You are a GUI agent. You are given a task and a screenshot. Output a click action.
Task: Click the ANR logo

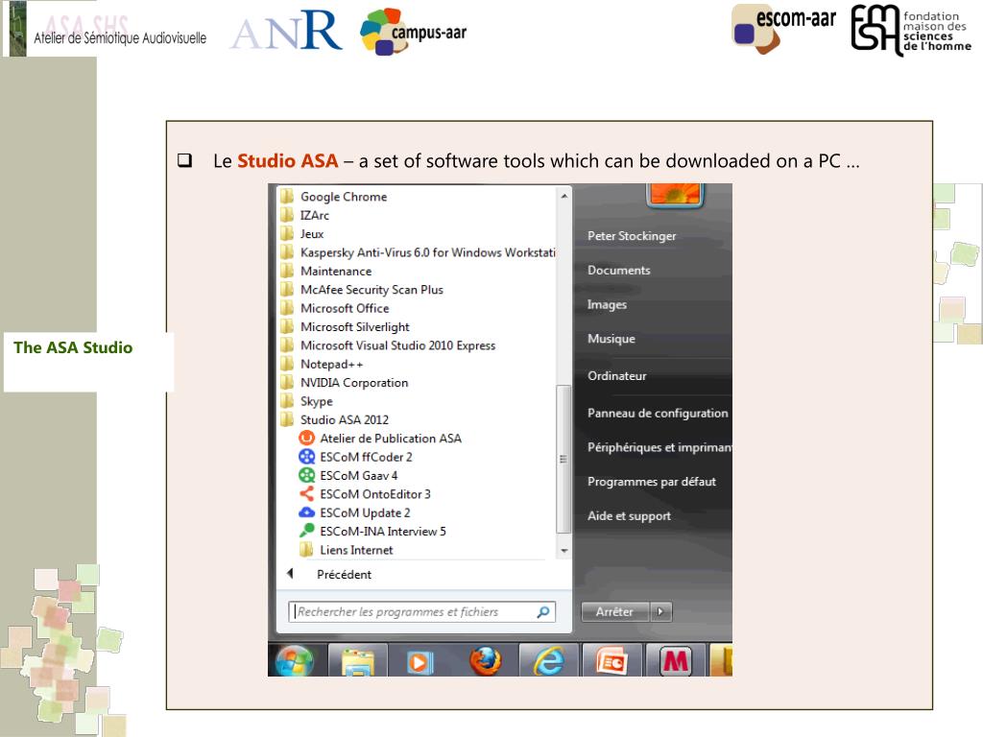coord(286,32)
